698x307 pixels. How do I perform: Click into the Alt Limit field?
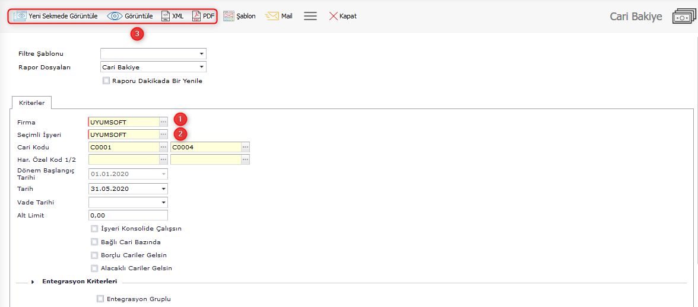coord(128,216)
